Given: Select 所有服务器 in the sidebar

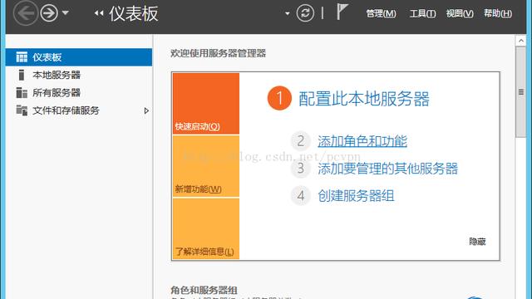Looking at the screenshot, I should point(79,92).
